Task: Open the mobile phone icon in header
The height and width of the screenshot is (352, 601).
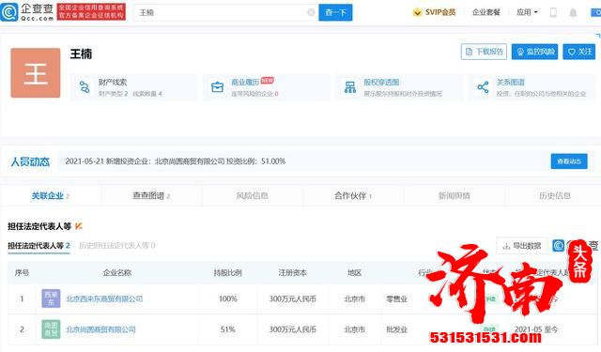Action: pyautogui.click(x=553, y=12)
